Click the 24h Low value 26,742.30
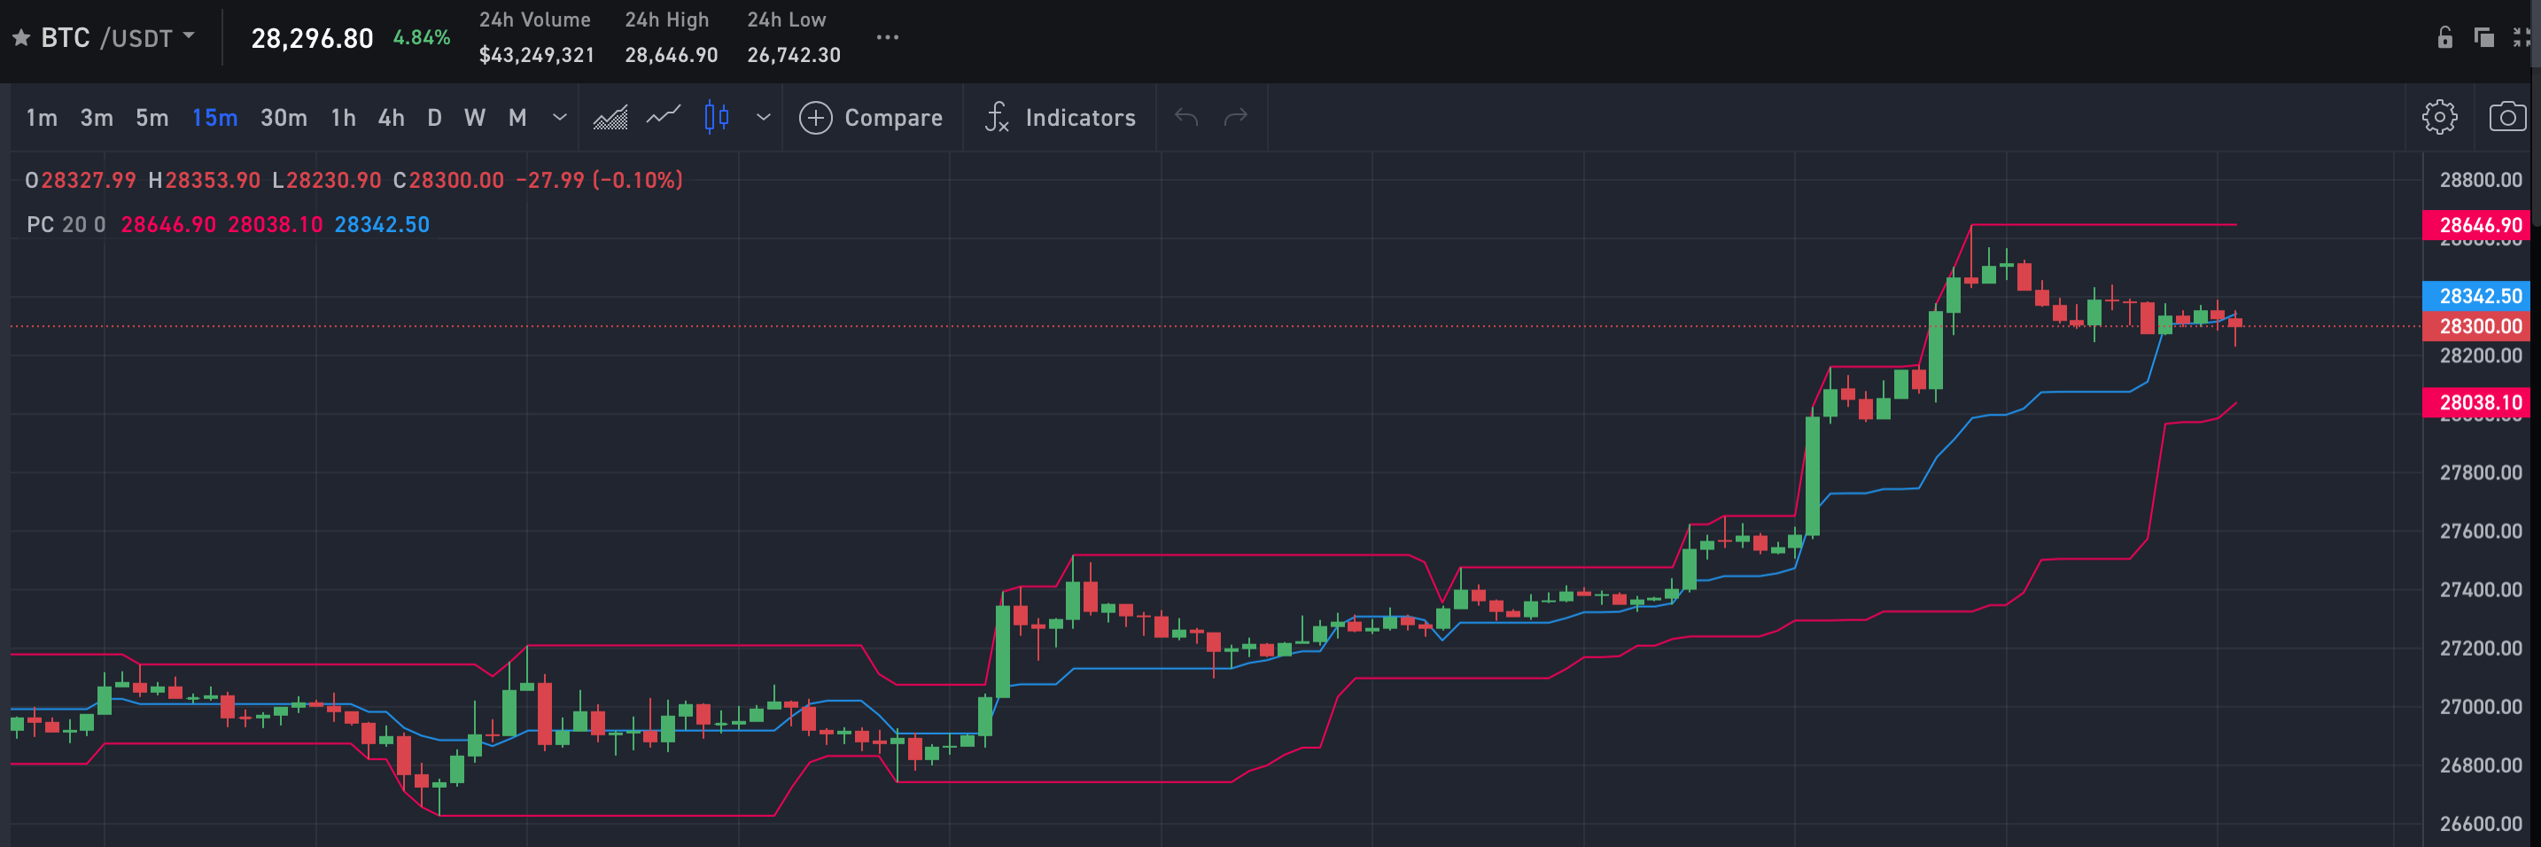The height and width of the screenshot is (847, 2541). (793, 55)
